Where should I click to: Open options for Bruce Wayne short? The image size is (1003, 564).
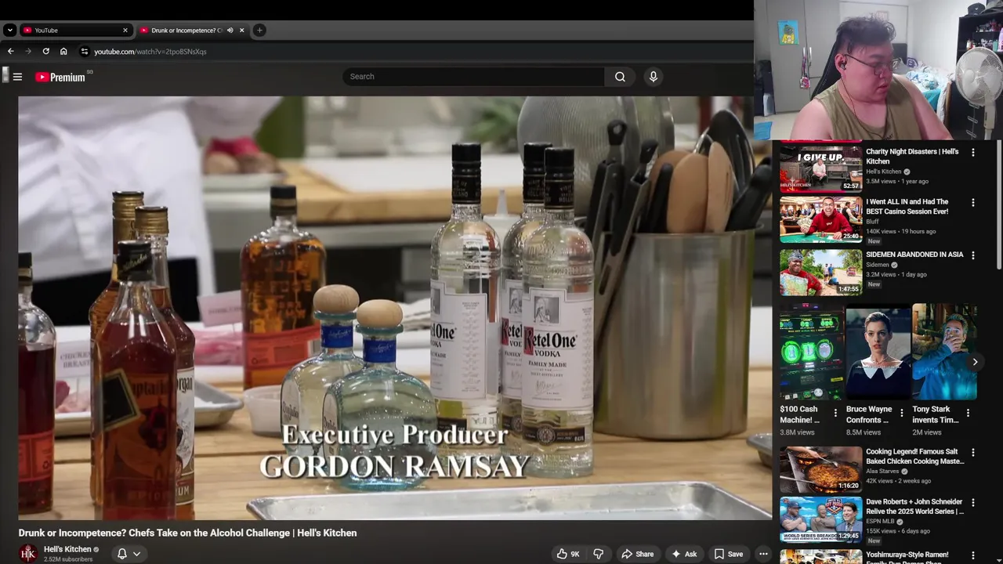[902, 413]
